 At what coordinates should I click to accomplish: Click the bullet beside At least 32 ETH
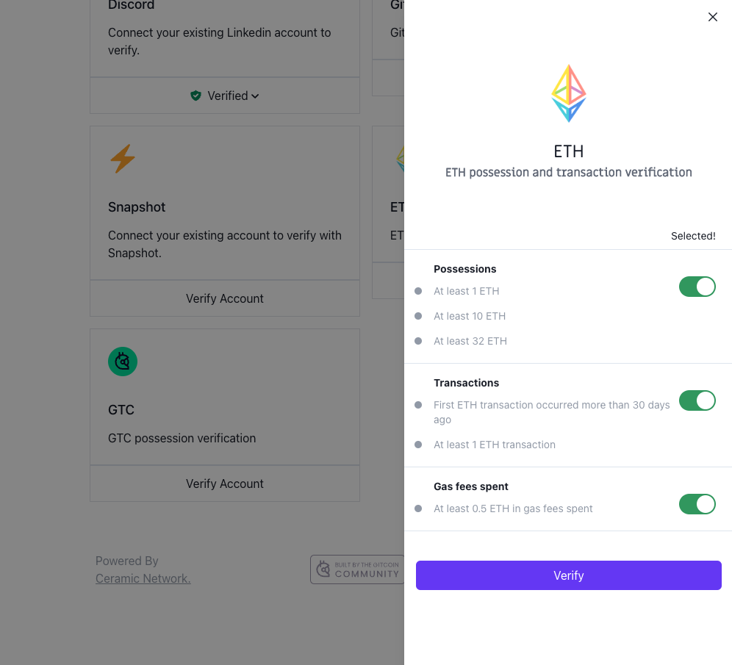418,341
